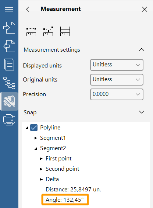Click the Measurement settings heading

pyautogui.click(x=52, y=50)
